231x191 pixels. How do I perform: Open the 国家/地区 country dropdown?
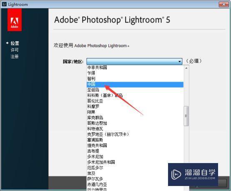[x=134, y=61]
